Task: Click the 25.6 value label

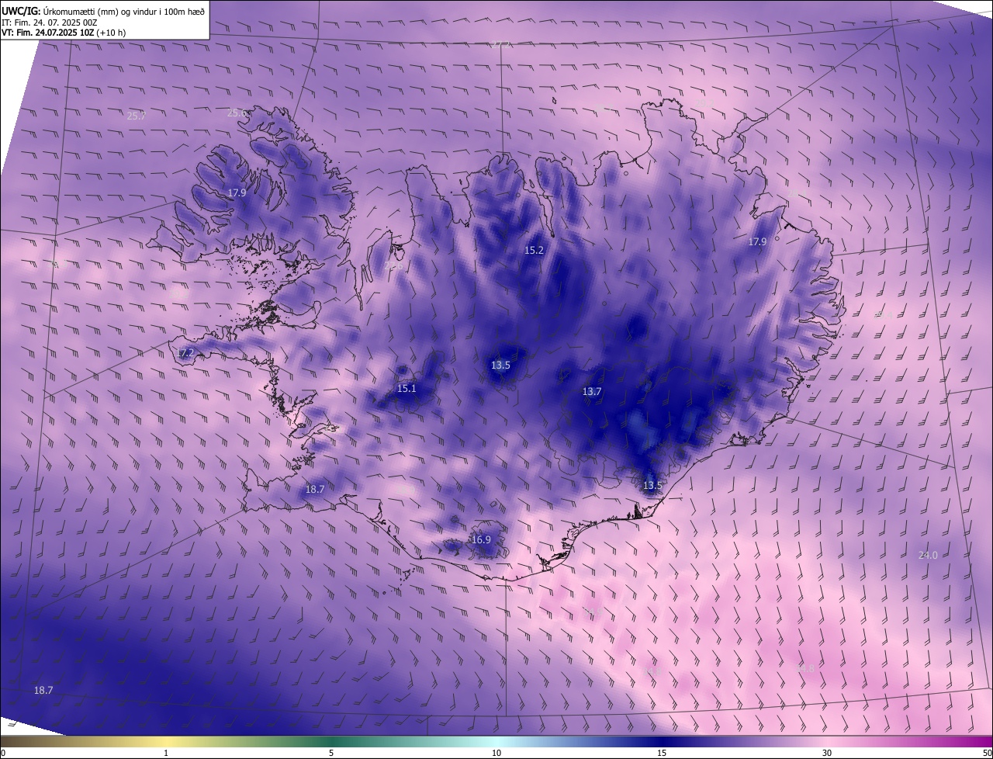Action: pyautogui.click(x=237, y=113)
